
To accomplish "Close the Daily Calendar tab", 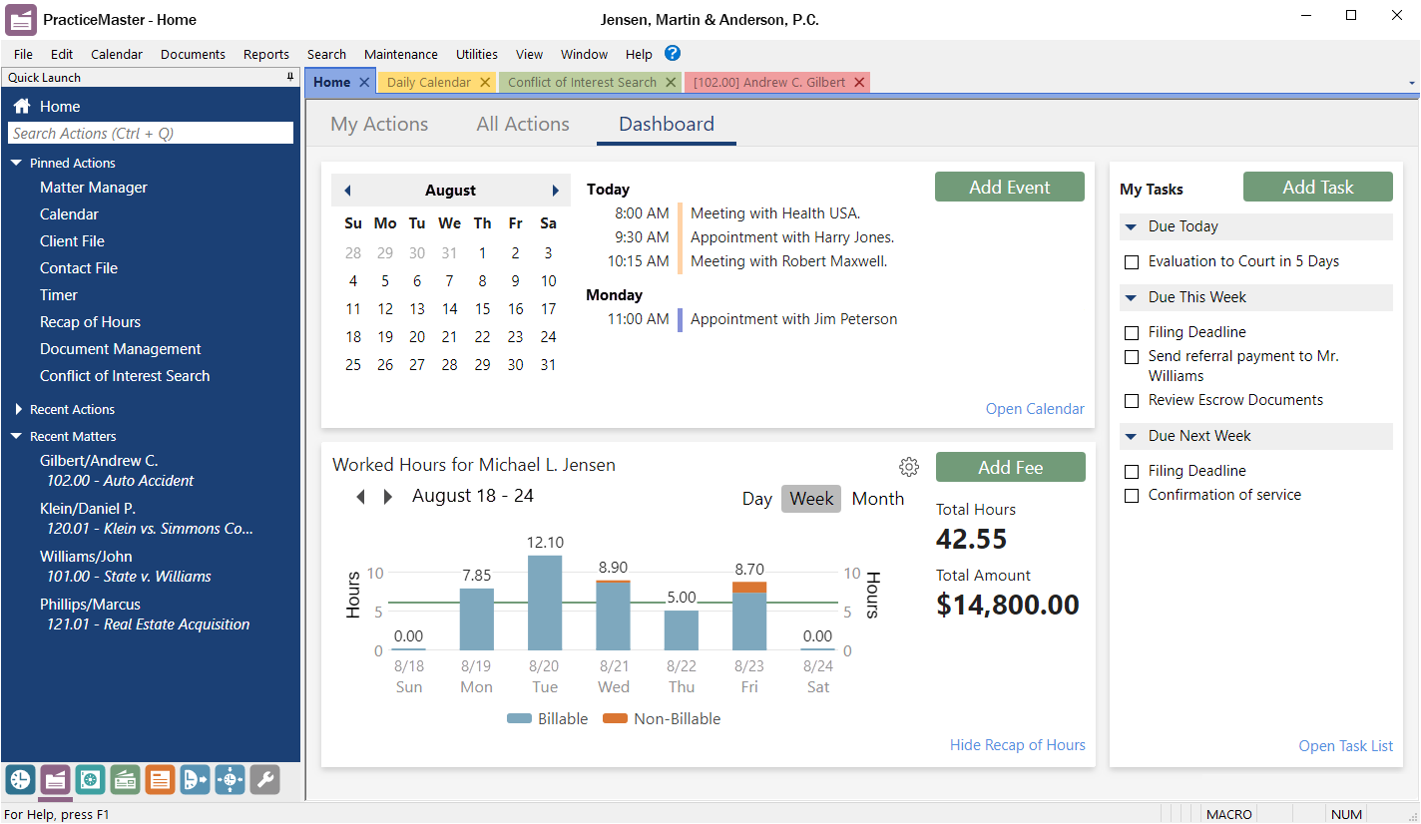I will click(x=485, y=83).
